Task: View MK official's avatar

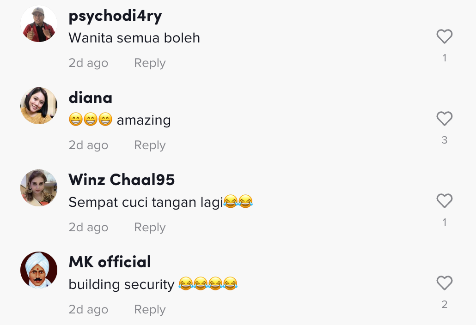Action: (39, 270)
